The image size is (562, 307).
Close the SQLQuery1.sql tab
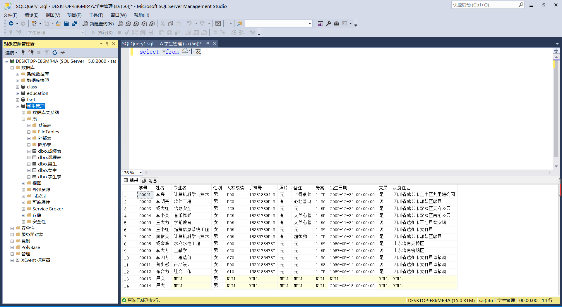click(x=214, y=43)
